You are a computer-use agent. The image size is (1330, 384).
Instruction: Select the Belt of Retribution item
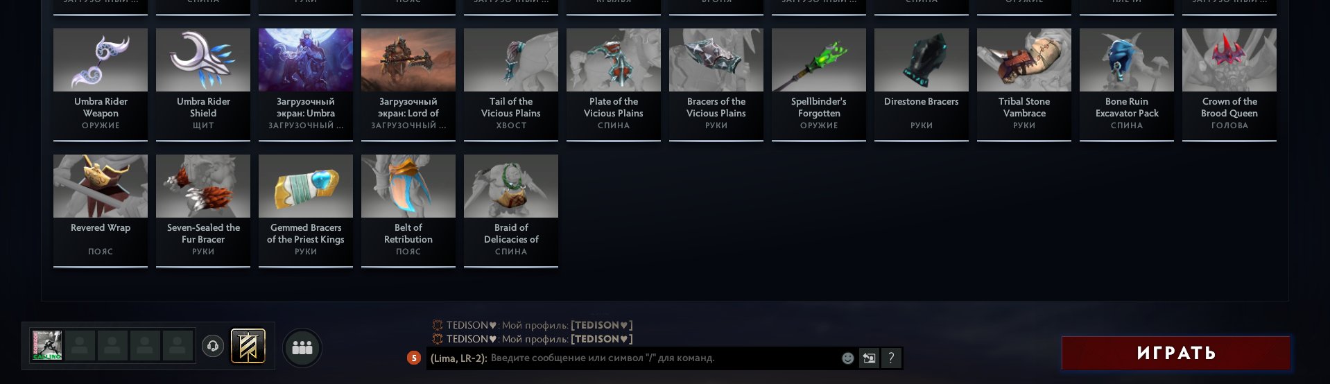pyautogui.click(x=408, y=211)
